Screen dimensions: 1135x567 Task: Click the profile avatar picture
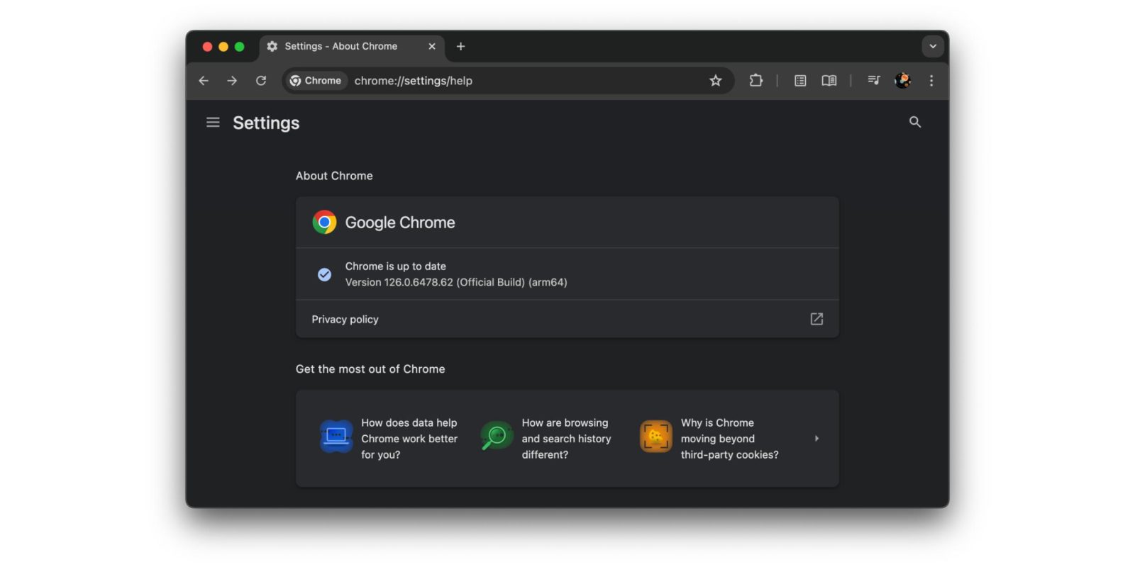click(902, 81)
